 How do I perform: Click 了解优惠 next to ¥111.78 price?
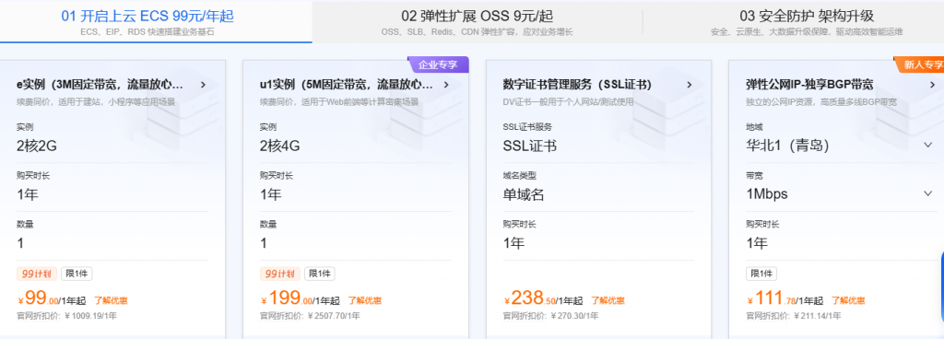[x=848, y=300]
